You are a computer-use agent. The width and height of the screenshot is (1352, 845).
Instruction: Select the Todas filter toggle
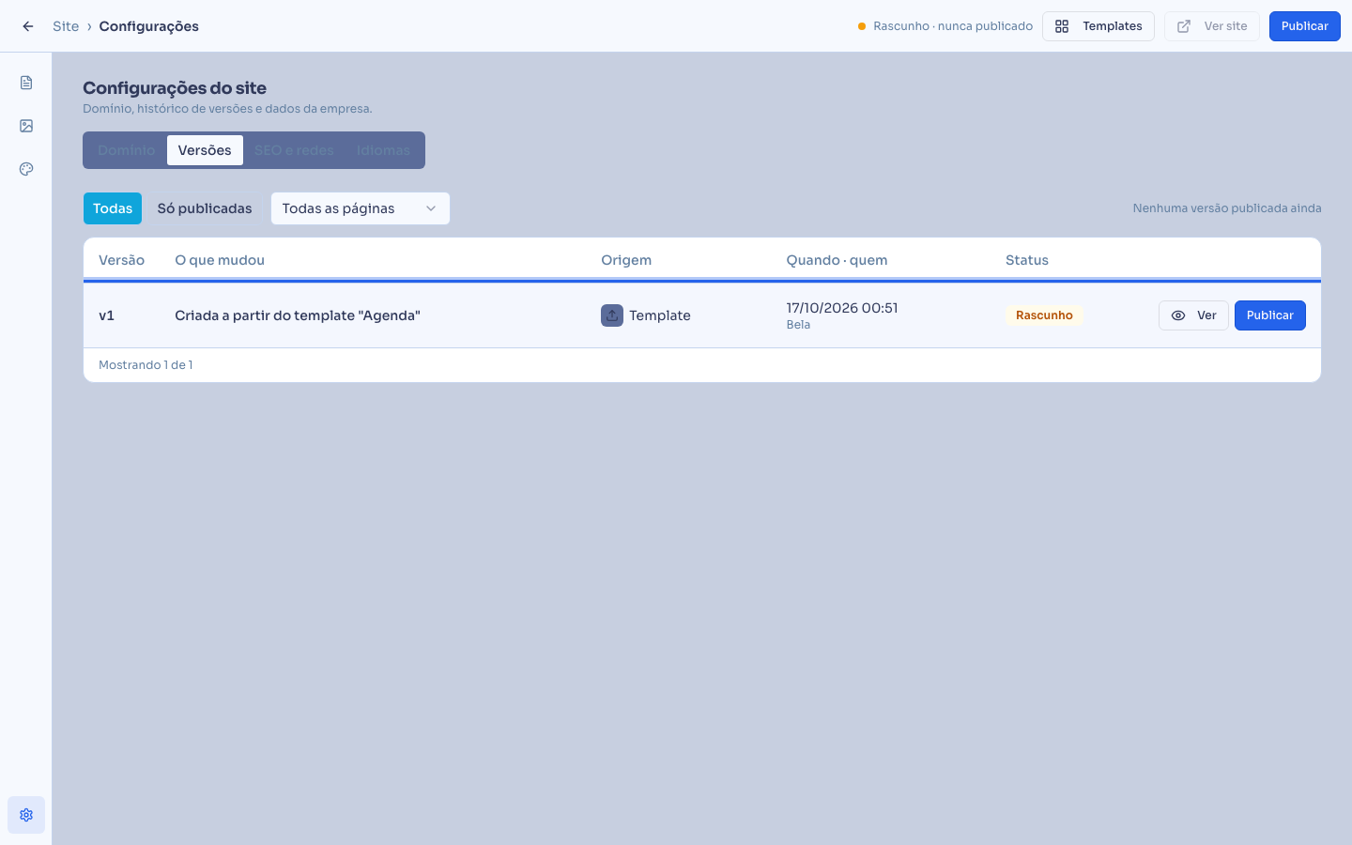113,208
